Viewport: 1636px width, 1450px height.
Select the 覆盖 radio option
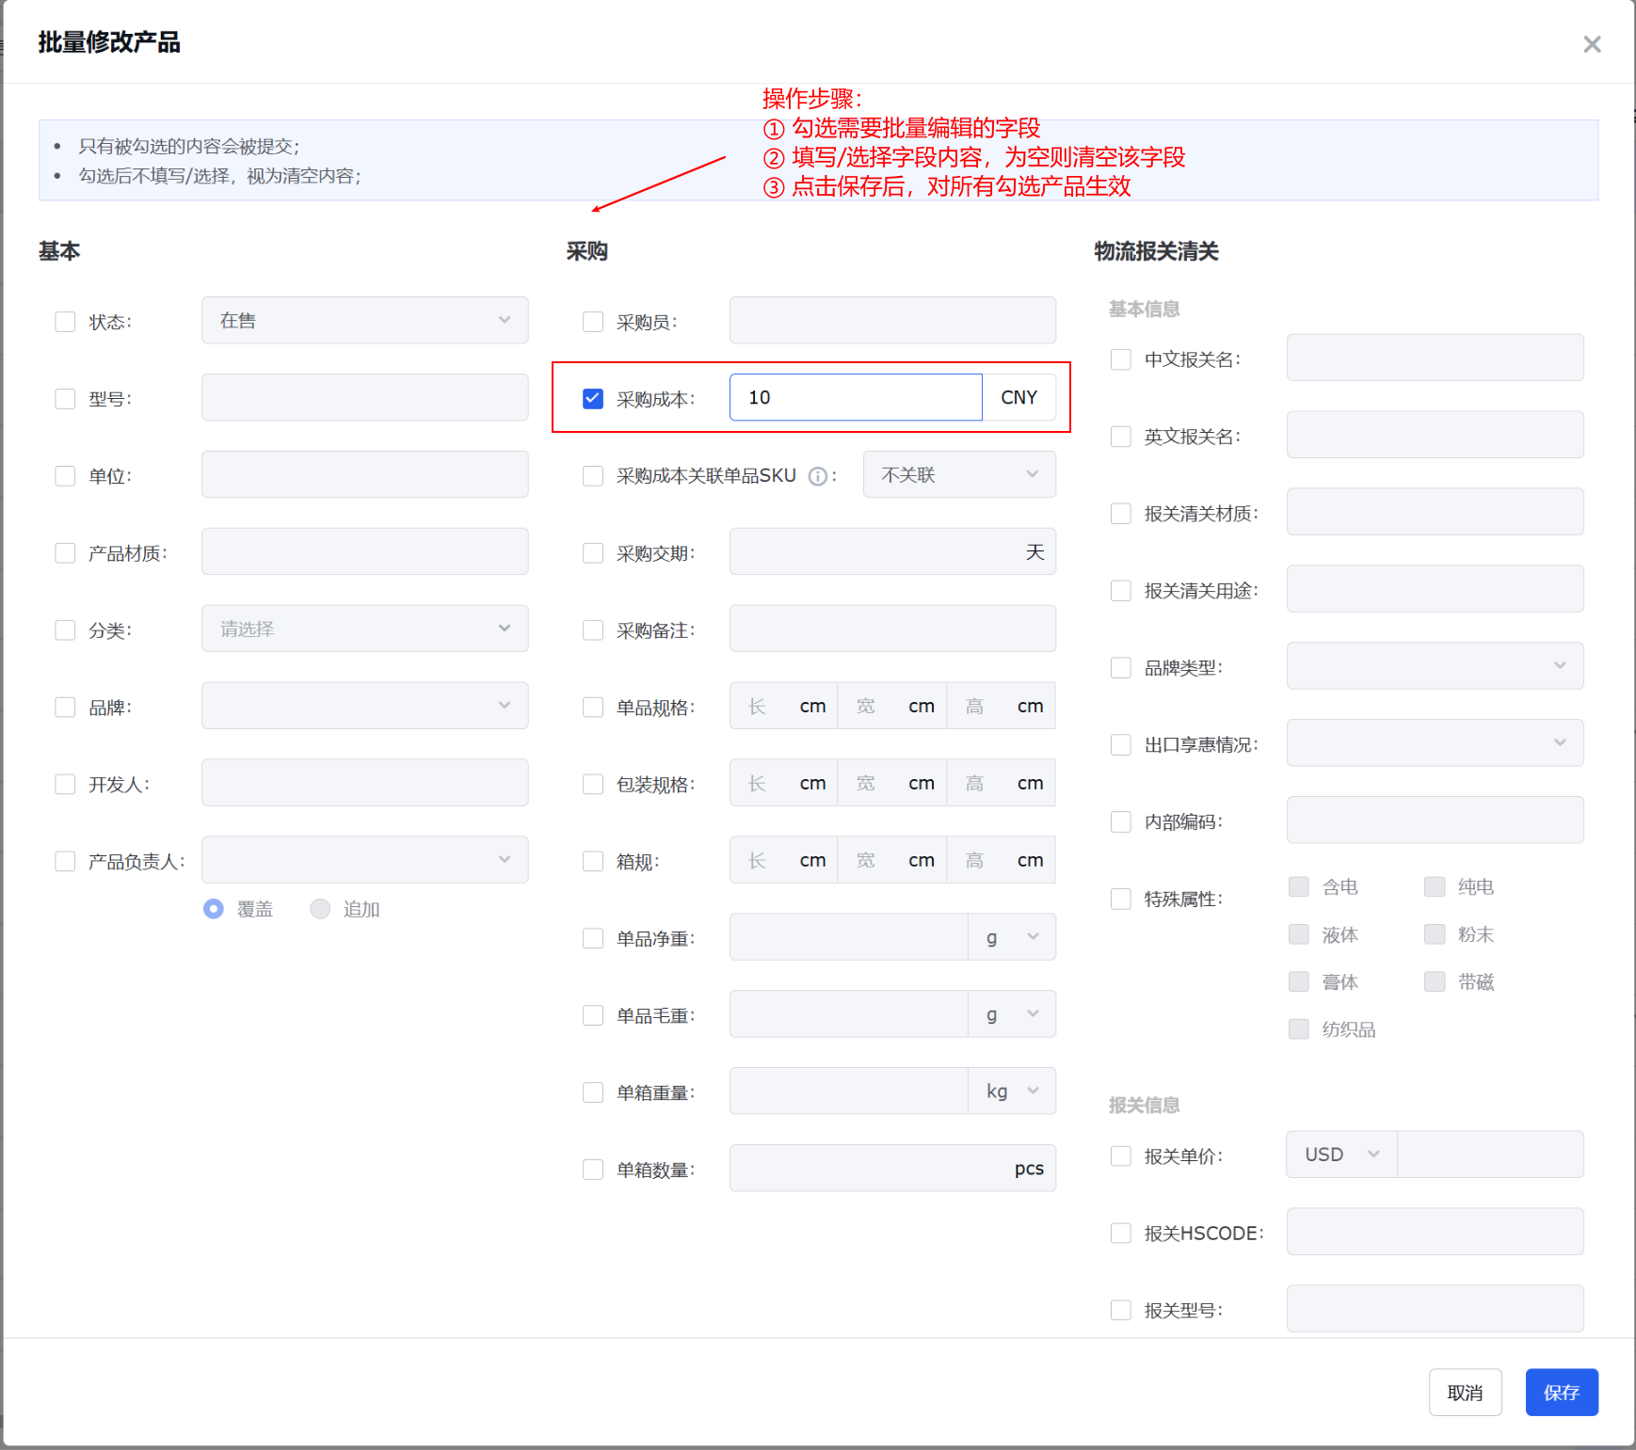pos(214,909)
